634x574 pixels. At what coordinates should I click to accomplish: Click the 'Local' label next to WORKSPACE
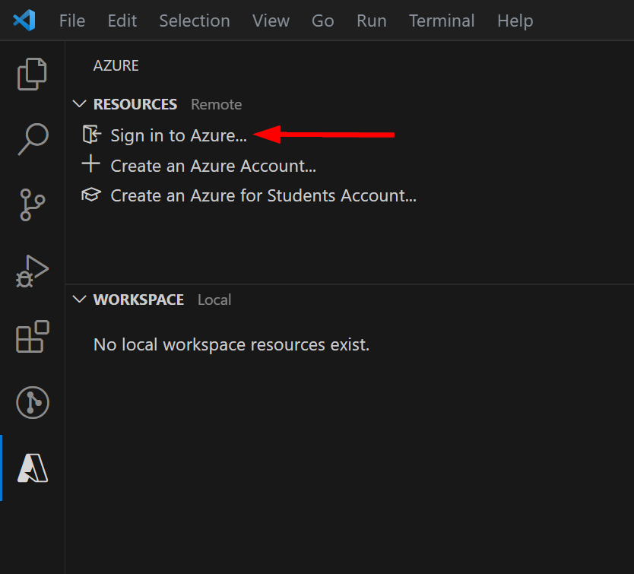tap(214, 300)
